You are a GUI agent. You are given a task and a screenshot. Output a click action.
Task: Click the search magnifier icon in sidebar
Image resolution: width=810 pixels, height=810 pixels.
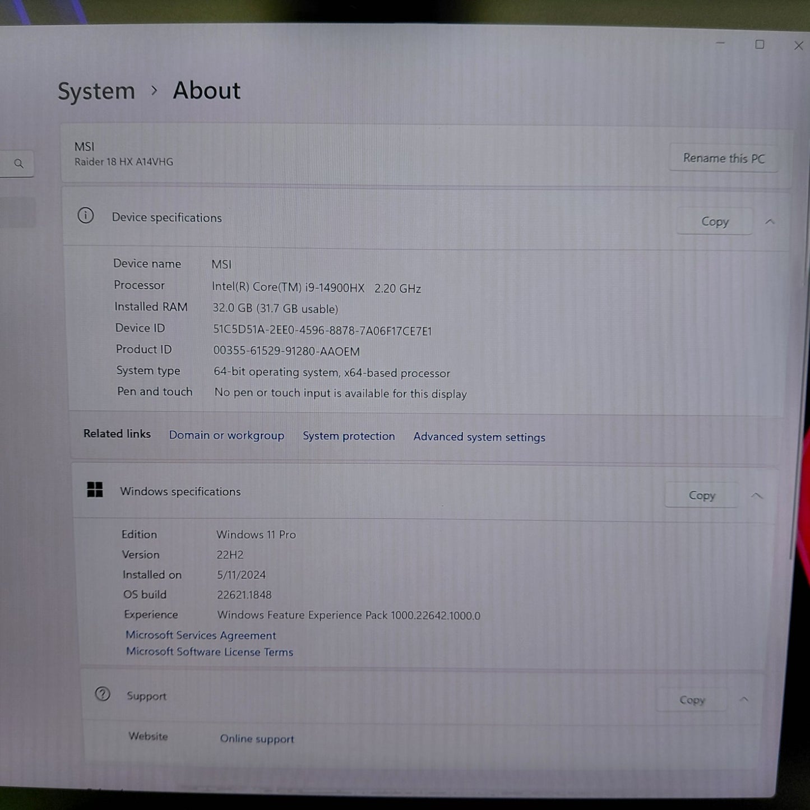[x=18, y=164]
